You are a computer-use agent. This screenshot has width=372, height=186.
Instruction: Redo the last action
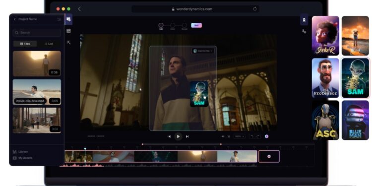[x=257, y=136]
